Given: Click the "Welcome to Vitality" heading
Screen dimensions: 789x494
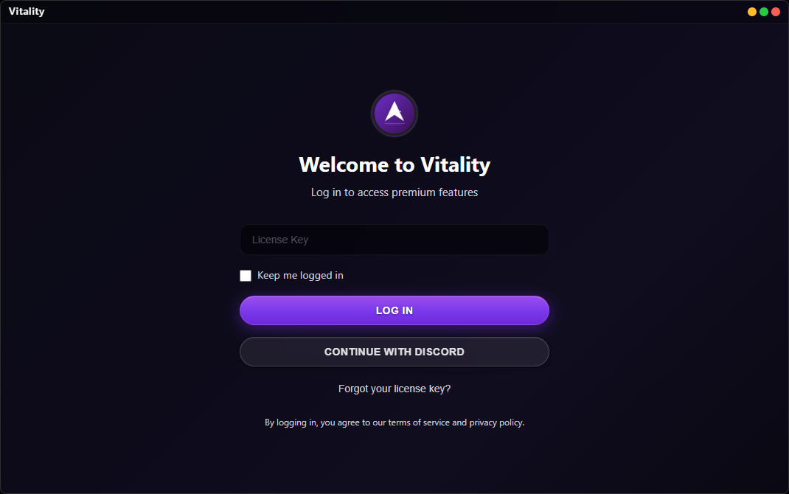Looking at the screenshot, I should [394, 164].
